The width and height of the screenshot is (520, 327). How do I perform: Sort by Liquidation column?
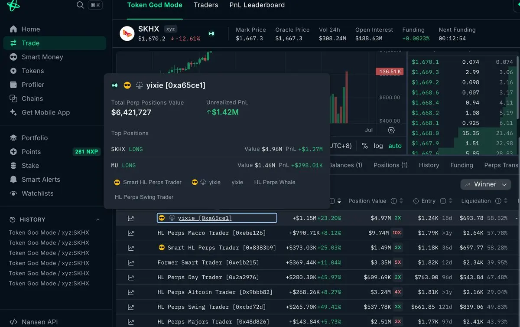click(x=507, y=201)
